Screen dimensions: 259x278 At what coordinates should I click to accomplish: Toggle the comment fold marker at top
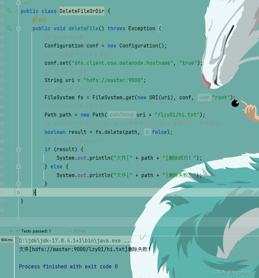(18, 2)
